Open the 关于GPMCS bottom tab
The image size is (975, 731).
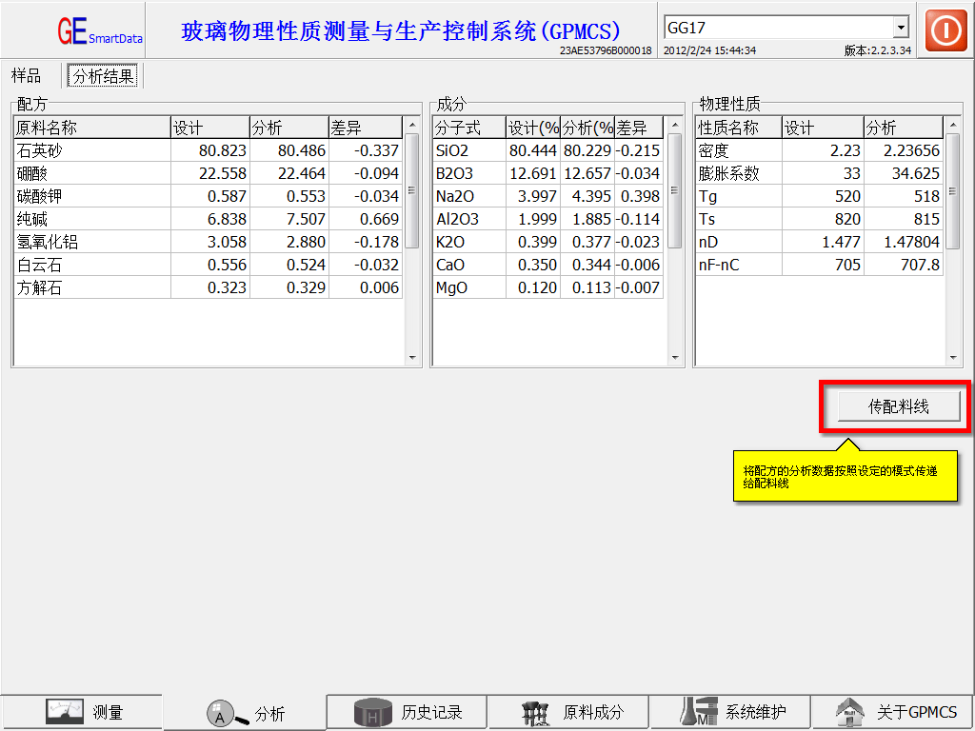click(x=893, y=712)
